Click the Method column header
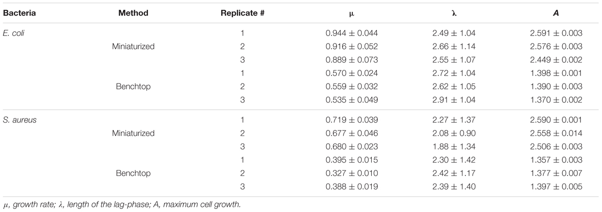 [x=133, y=13]
